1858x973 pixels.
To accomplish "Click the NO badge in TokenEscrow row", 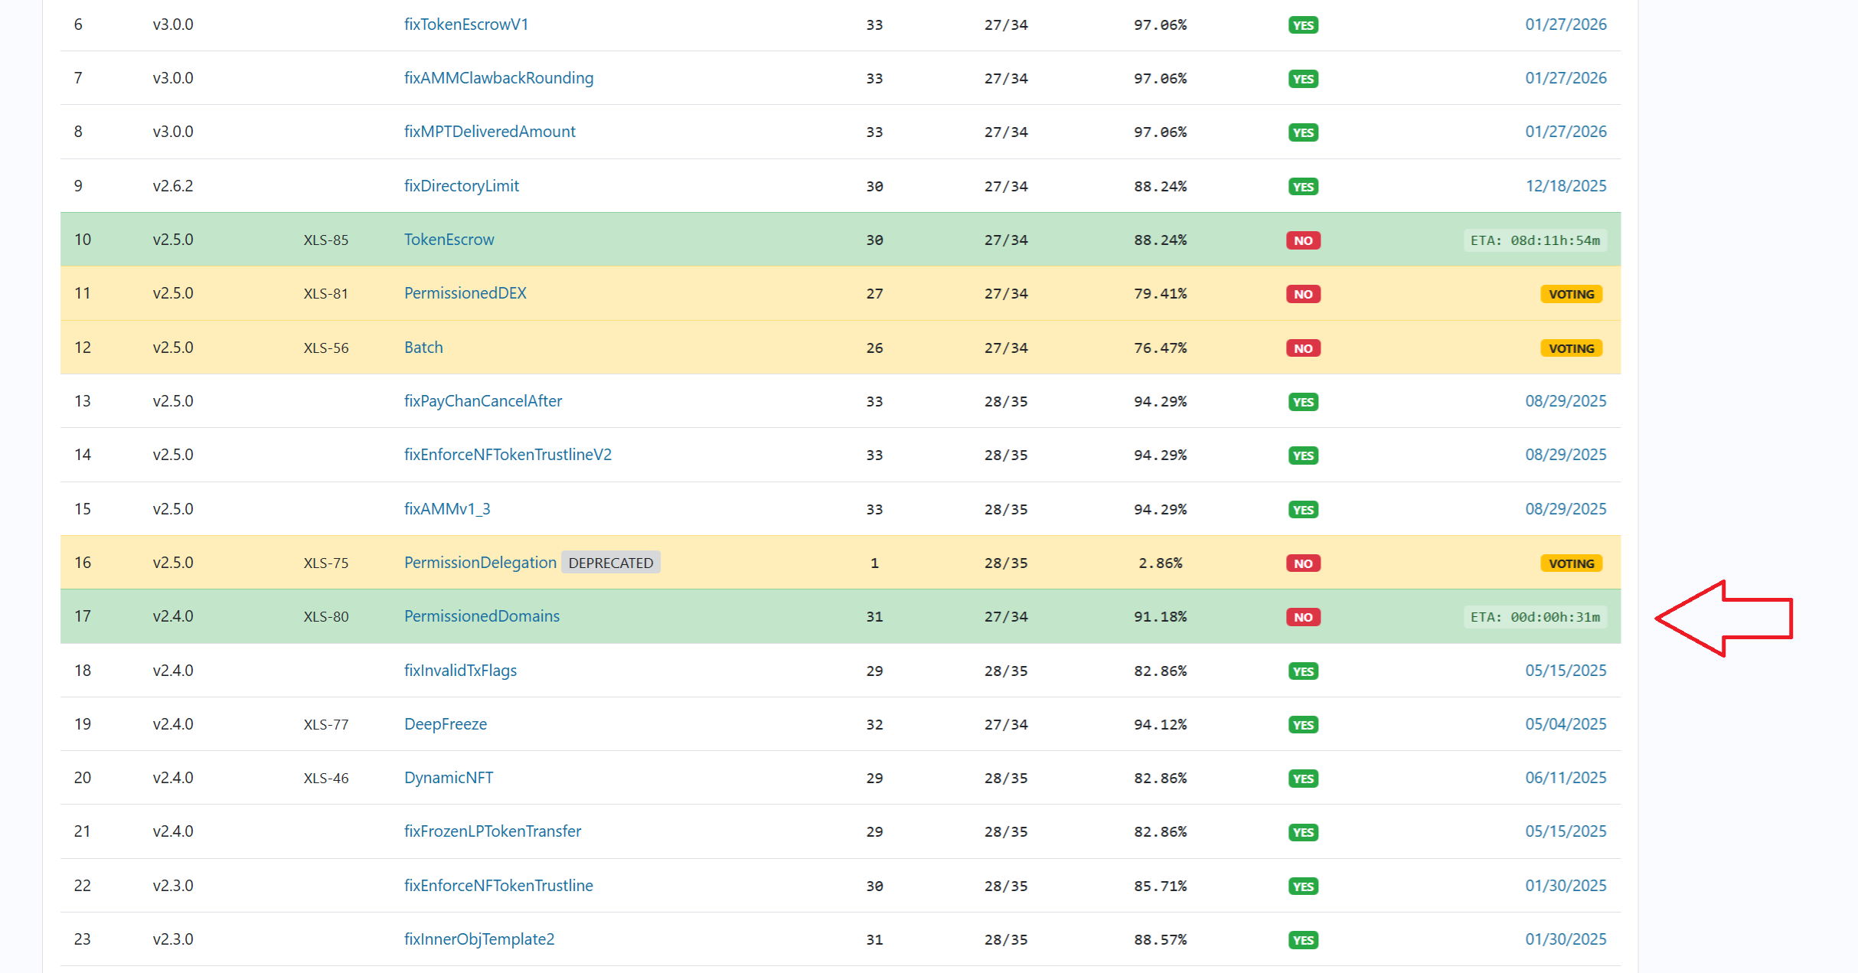I will pos(1303,240).
